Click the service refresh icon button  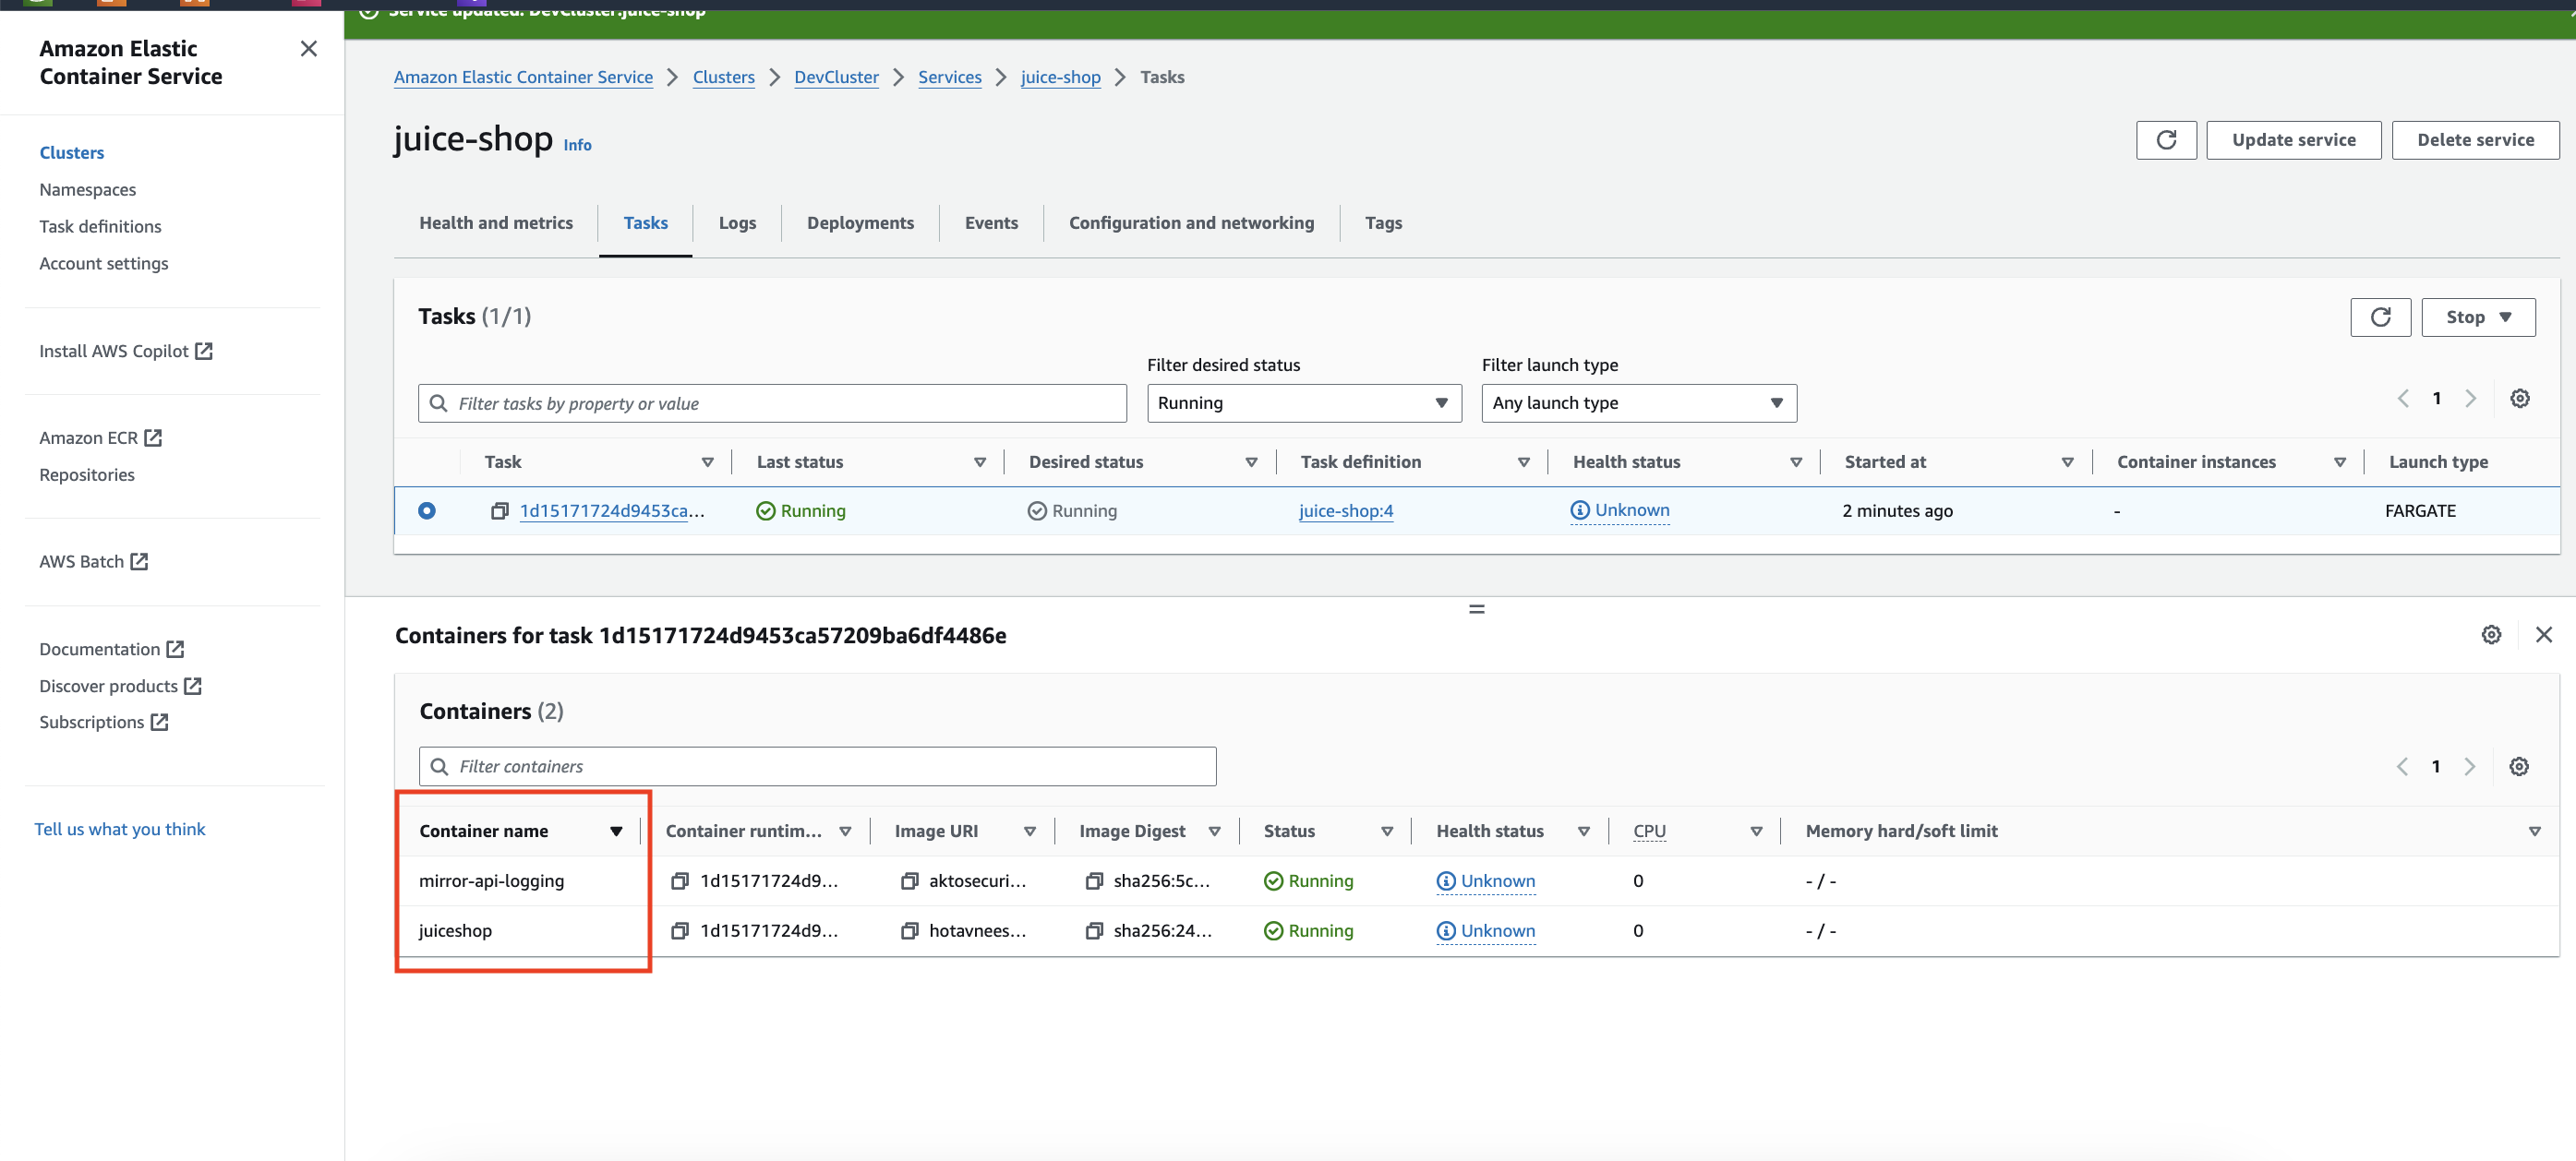2165,140
